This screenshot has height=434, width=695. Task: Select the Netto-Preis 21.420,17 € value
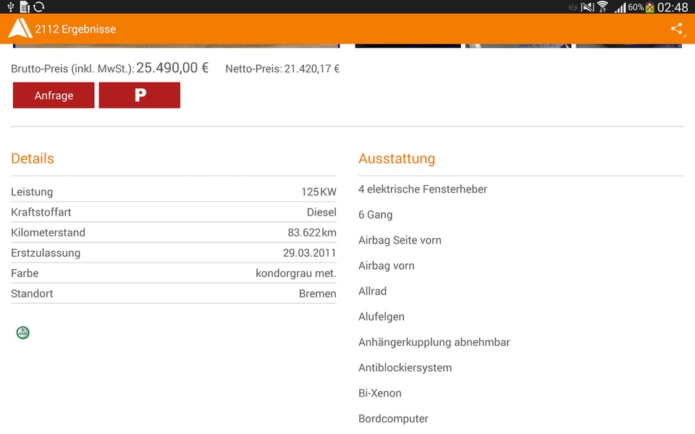pos(311,69)
